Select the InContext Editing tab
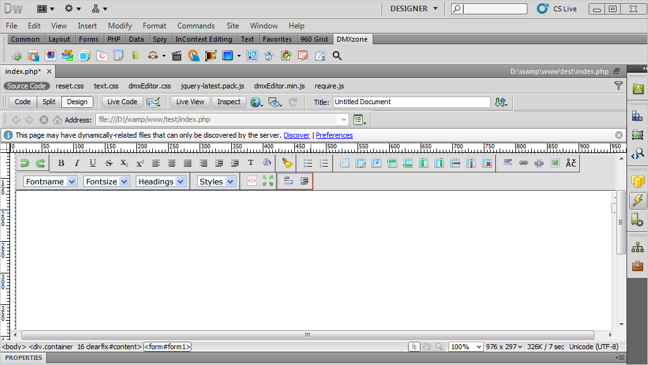648x365 pixels. (x=204, y=39)
